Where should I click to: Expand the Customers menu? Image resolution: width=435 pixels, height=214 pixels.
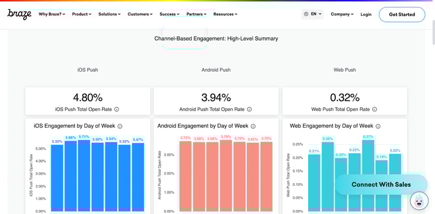140,14
